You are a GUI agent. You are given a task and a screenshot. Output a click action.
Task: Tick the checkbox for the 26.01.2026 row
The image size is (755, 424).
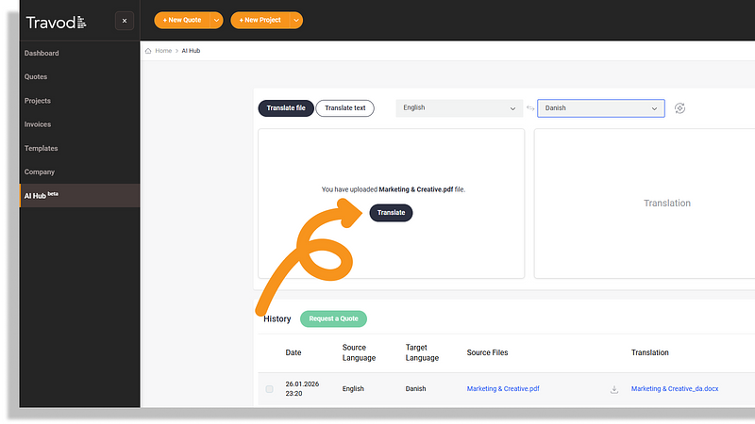269,389
